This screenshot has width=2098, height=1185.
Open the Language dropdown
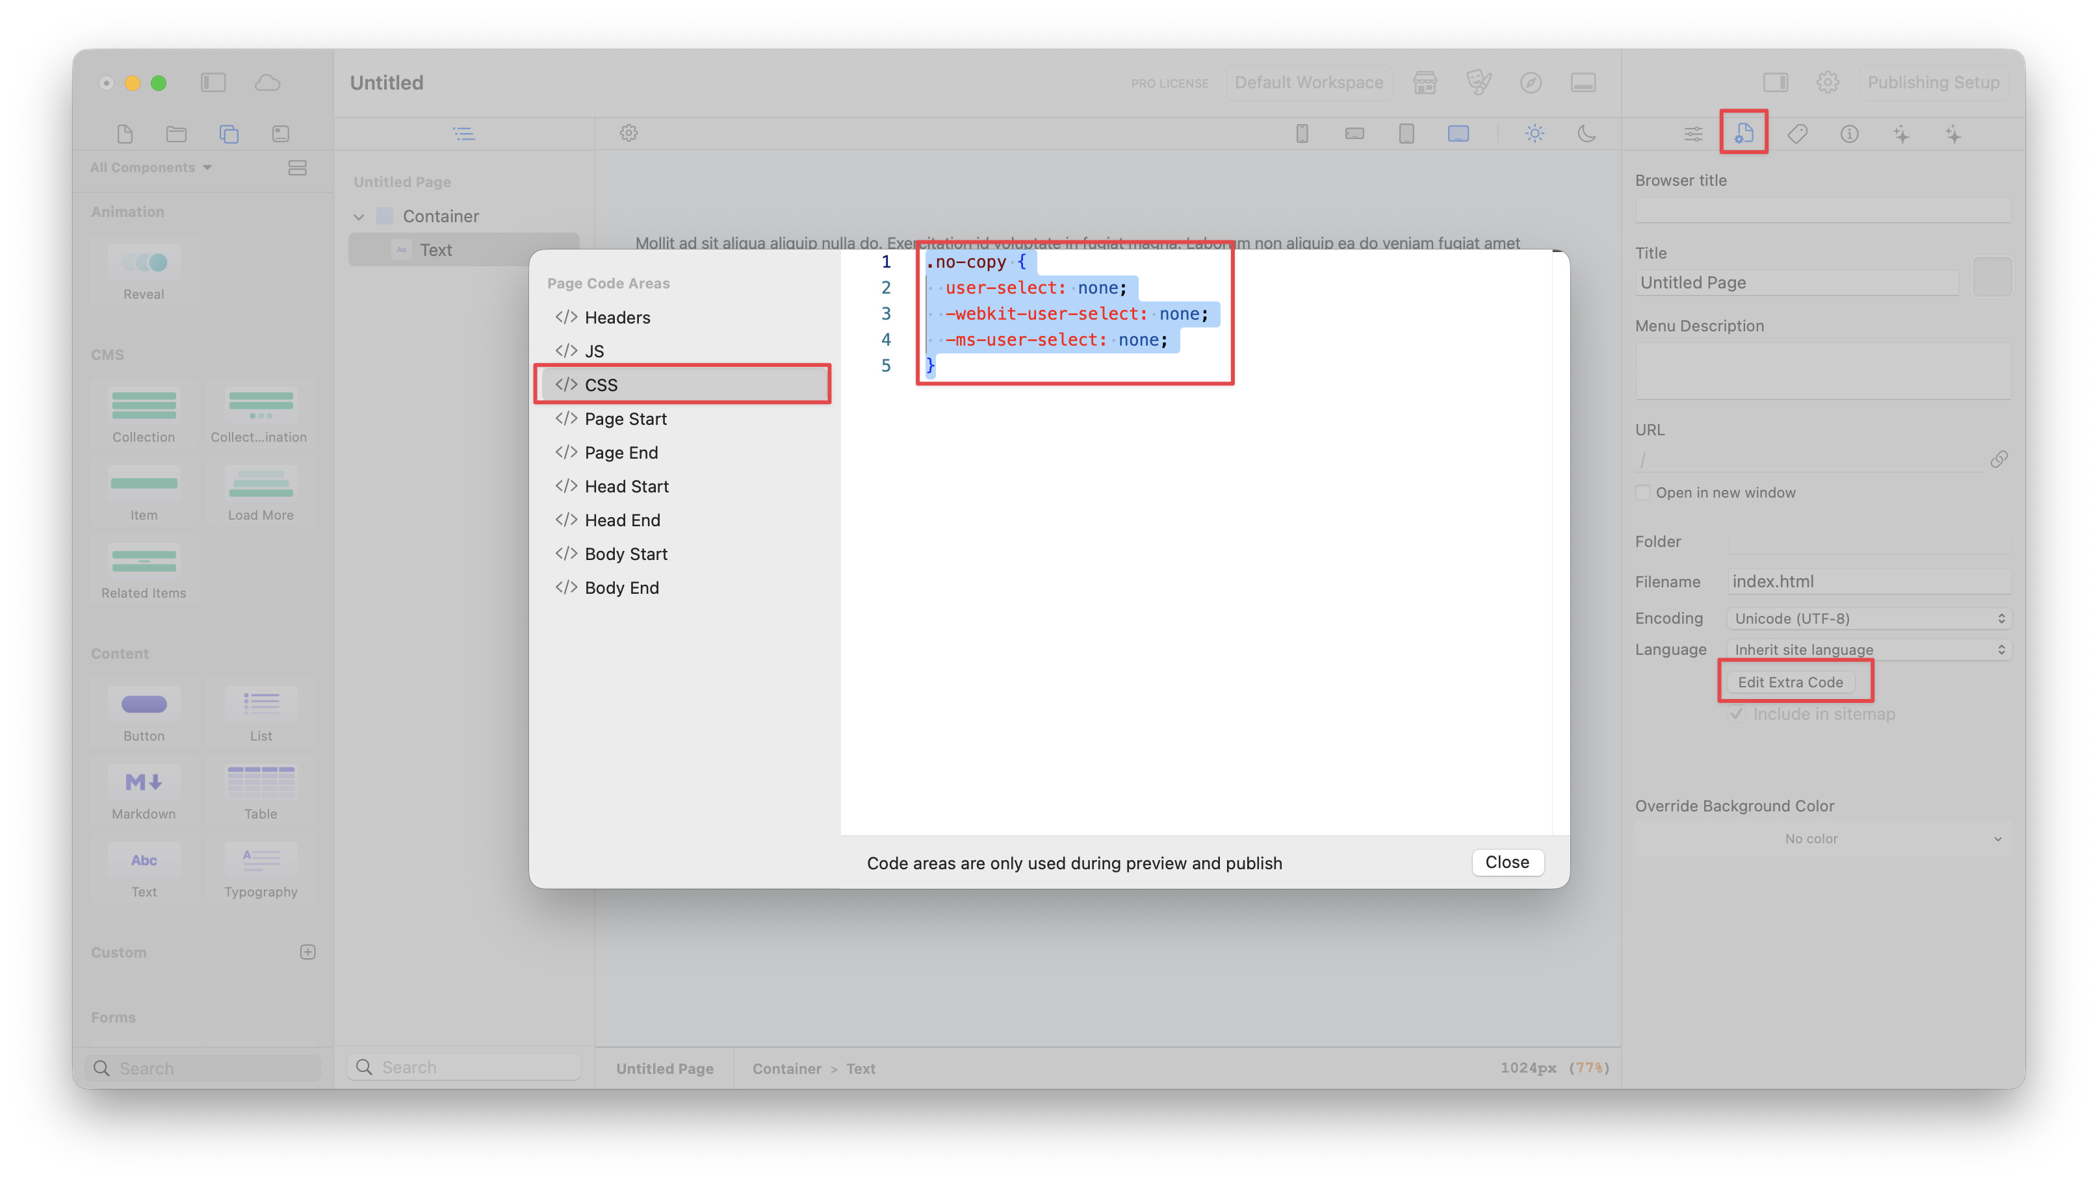[x=1869, y=650]
